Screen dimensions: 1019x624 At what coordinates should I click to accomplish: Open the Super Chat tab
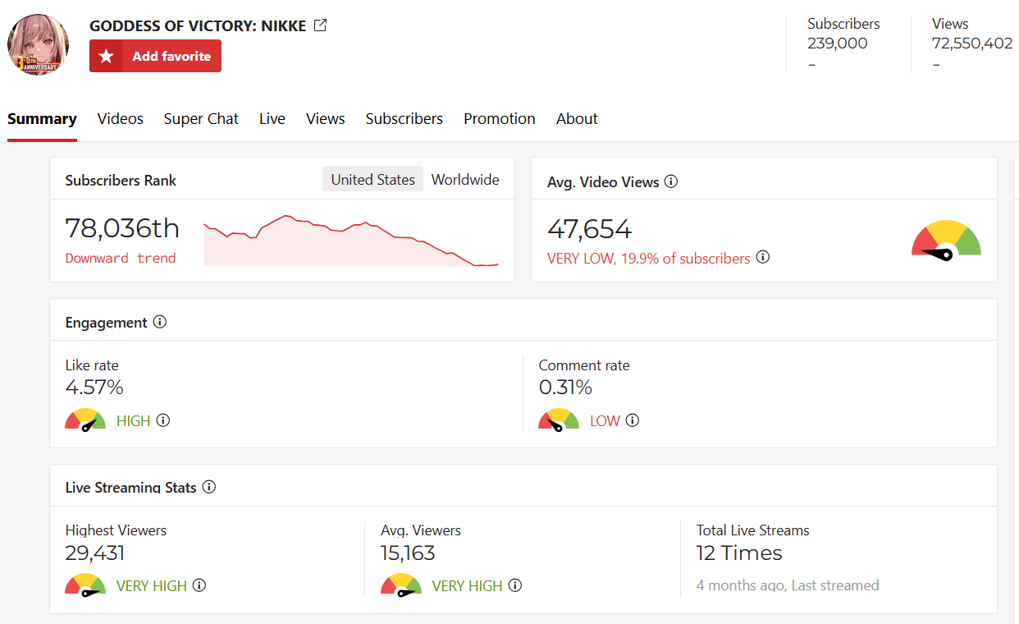click(201, 119)
